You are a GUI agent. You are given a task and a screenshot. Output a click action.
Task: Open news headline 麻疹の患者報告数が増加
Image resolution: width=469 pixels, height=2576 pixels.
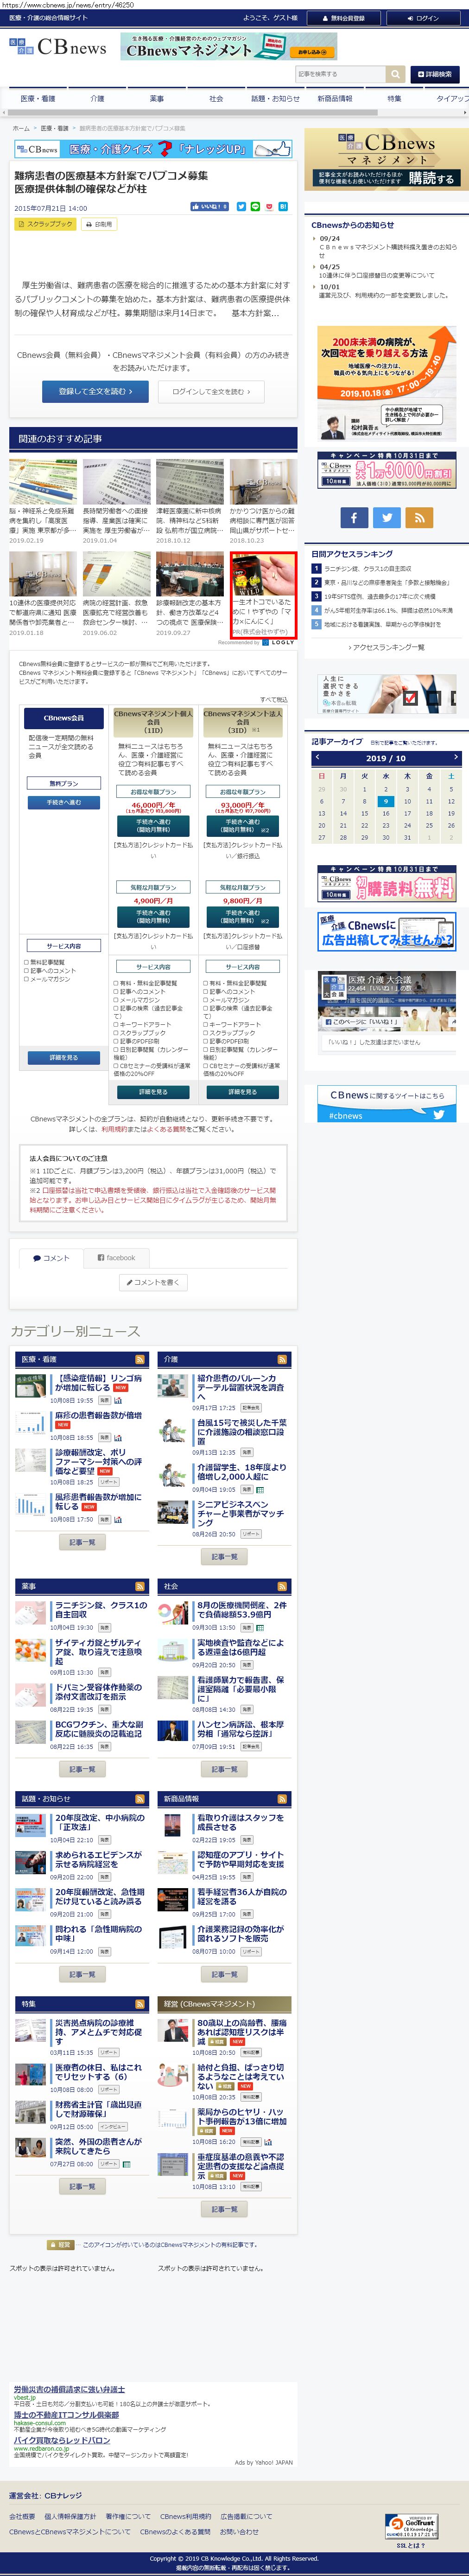point(98,1416)
